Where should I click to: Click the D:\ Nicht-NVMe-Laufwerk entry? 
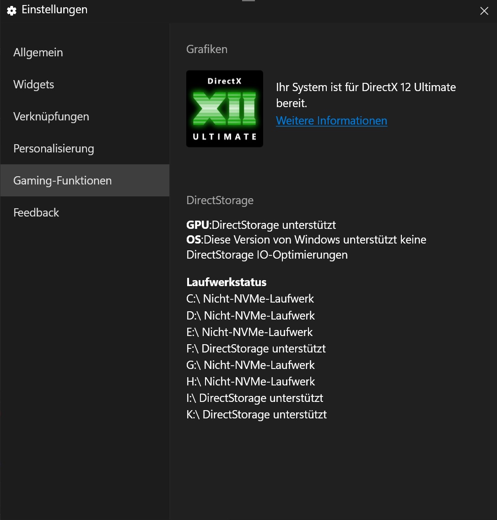(250, 315)
